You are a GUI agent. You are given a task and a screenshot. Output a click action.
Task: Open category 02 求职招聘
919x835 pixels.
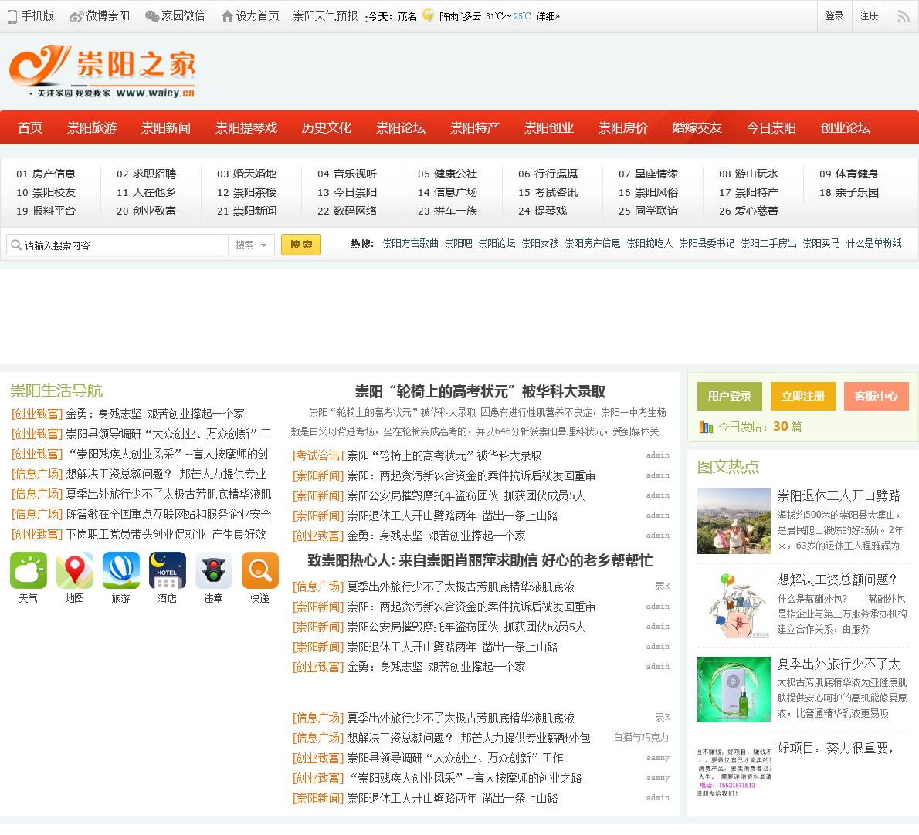(x=147, y=174)
